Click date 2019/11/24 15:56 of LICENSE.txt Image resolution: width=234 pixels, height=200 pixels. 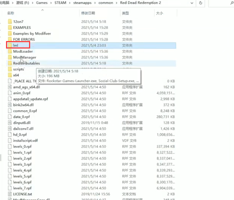(95, 194)
